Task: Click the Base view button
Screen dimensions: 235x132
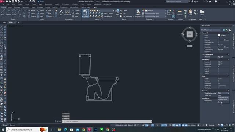Action: 202,12
